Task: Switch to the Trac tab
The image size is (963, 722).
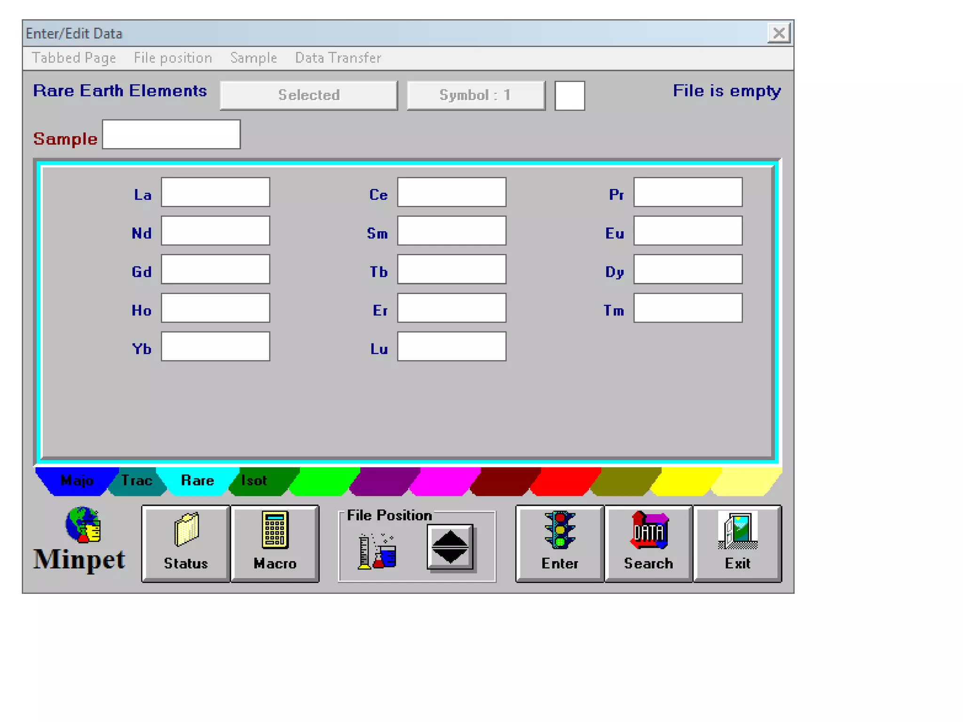Action: pyautogui.click(x=137, y=480)
